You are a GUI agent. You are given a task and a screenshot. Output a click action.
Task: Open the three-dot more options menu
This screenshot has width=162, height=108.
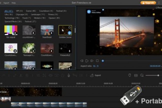tap(159, 3)
